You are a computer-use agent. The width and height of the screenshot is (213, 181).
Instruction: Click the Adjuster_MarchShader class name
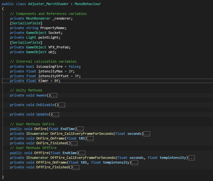48,4
